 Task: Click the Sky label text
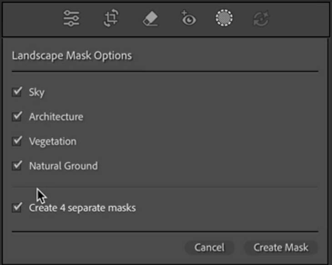click(37, 92)
